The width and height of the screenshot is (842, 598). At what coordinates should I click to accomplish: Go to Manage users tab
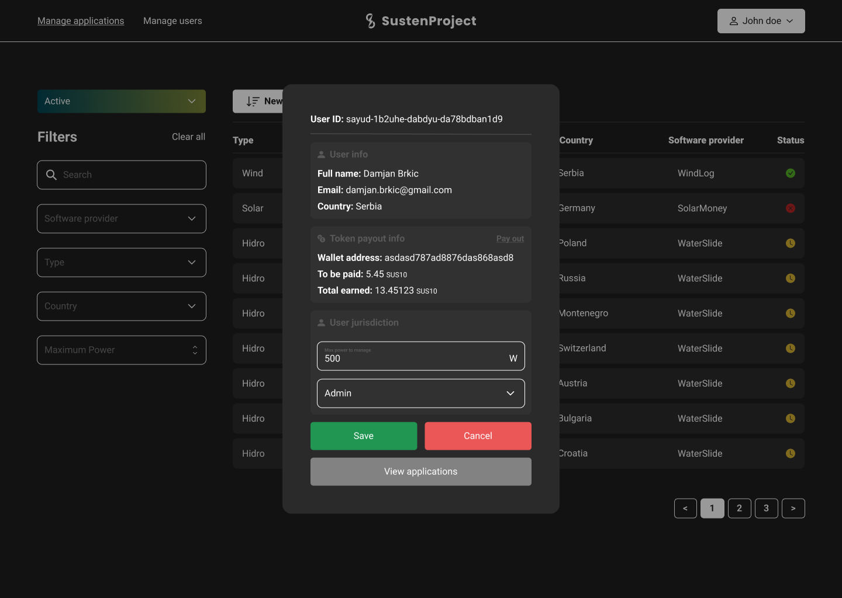[172, 21]
